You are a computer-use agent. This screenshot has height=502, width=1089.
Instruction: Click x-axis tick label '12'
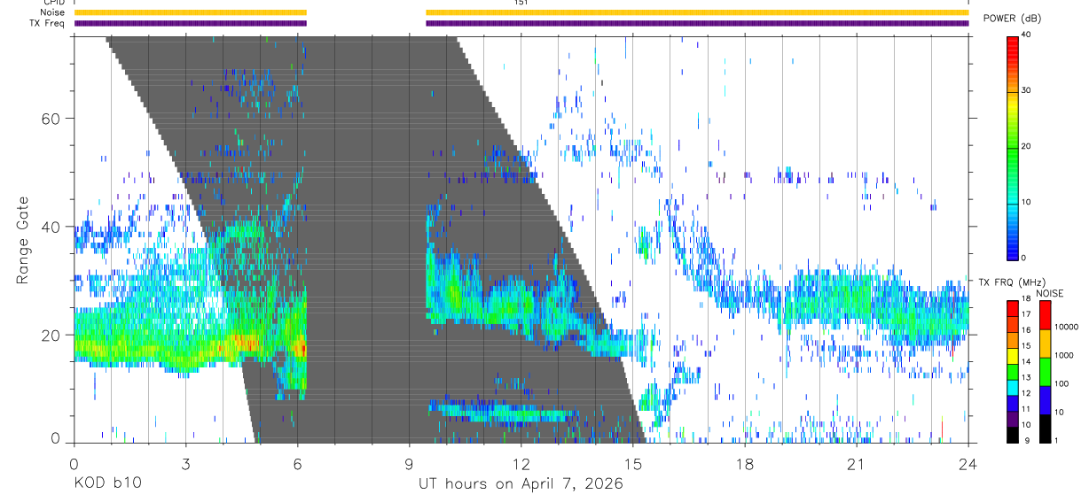click(521, 464)
